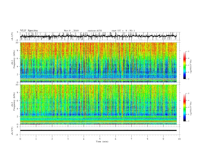Click time axis tick label "5"
Screen dimensions: 202x156
(100, 139)
